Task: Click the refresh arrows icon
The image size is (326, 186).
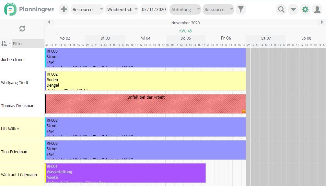Action: 22,29
